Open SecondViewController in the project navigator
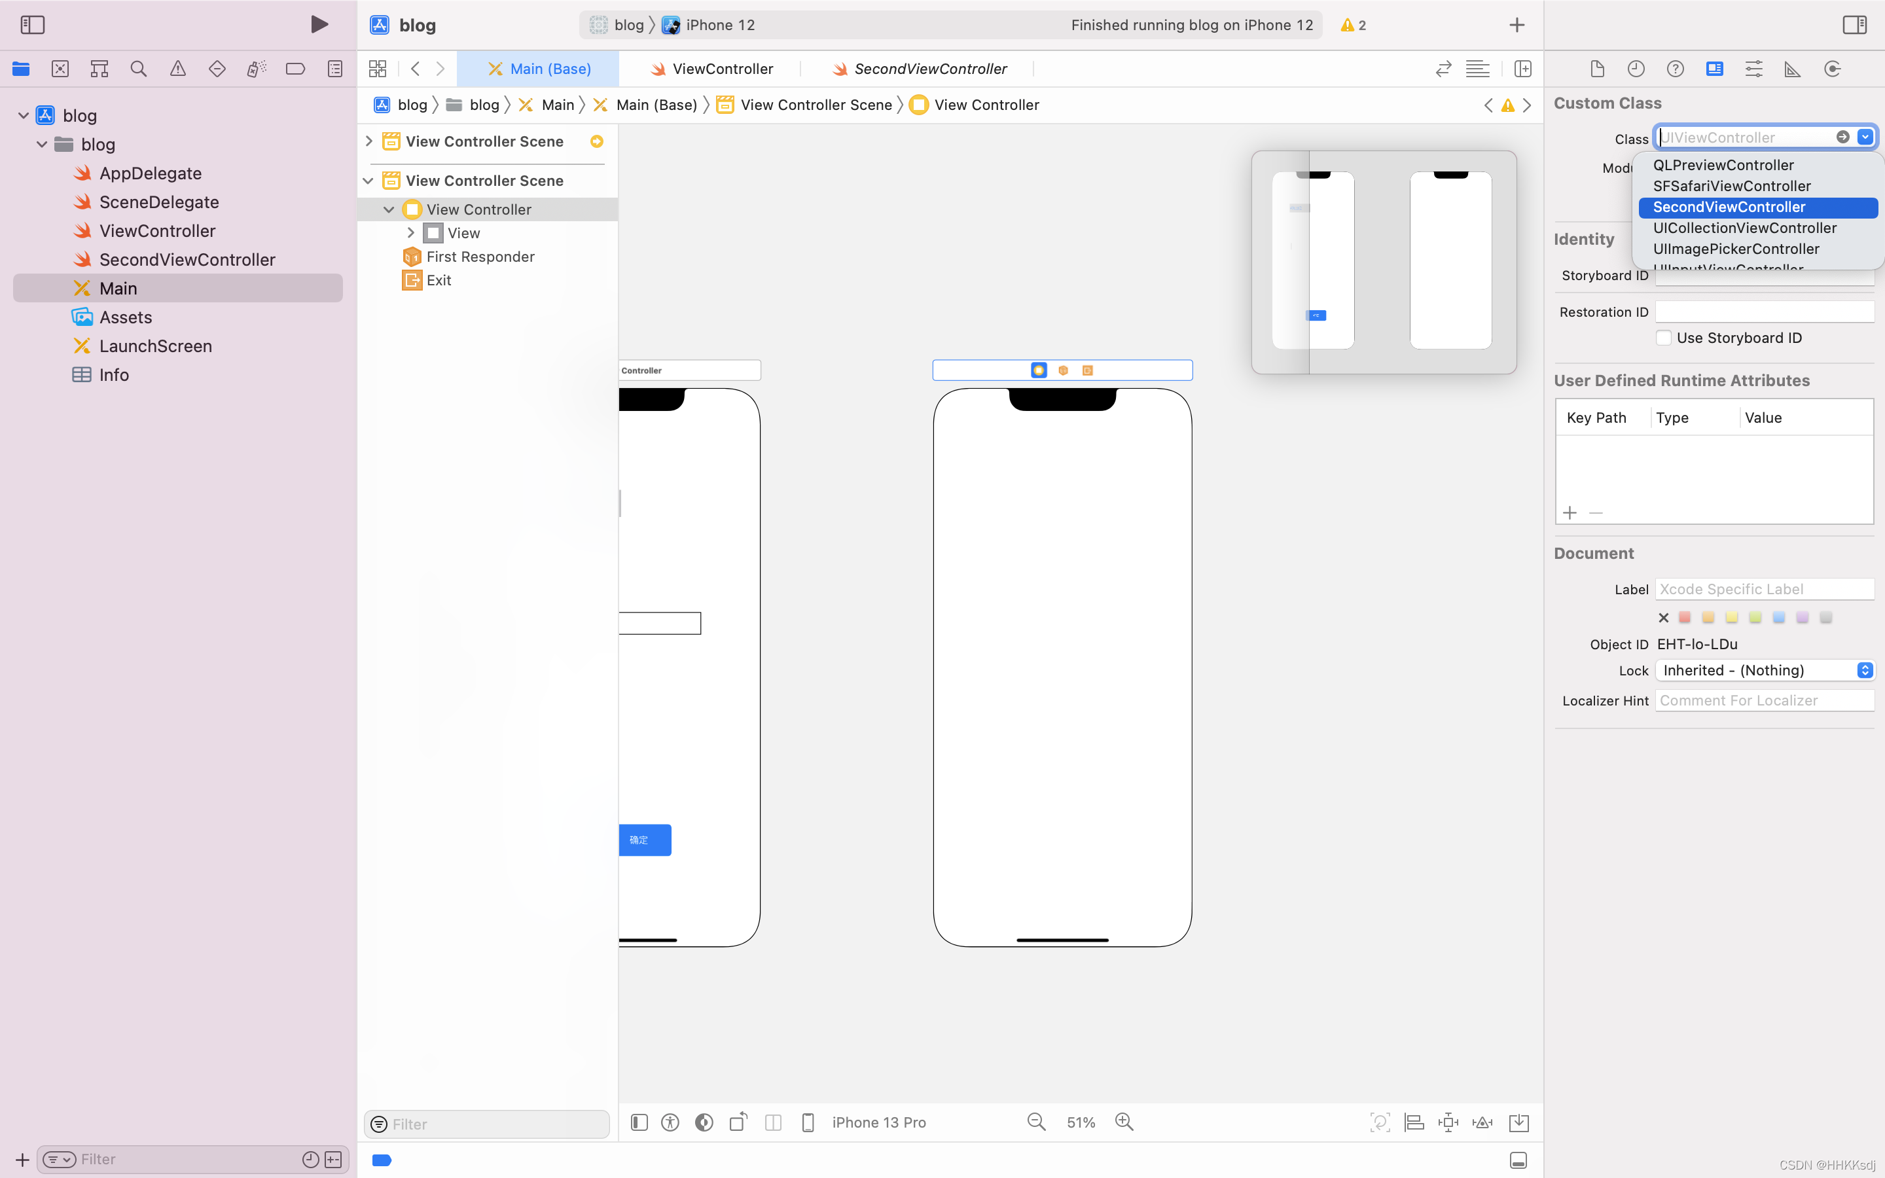 click(x=187, y=259)
